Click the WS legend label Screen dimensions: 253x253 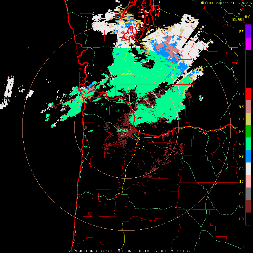pyautogui.click(x=241, y=157)
